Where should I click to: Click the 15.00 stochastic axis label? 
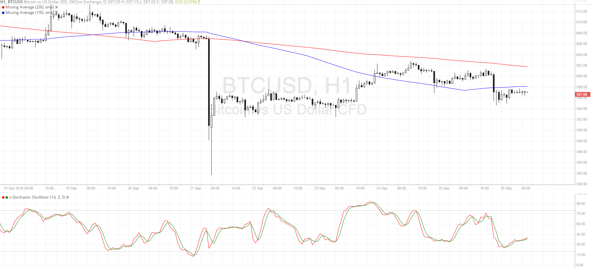(581, 255)
